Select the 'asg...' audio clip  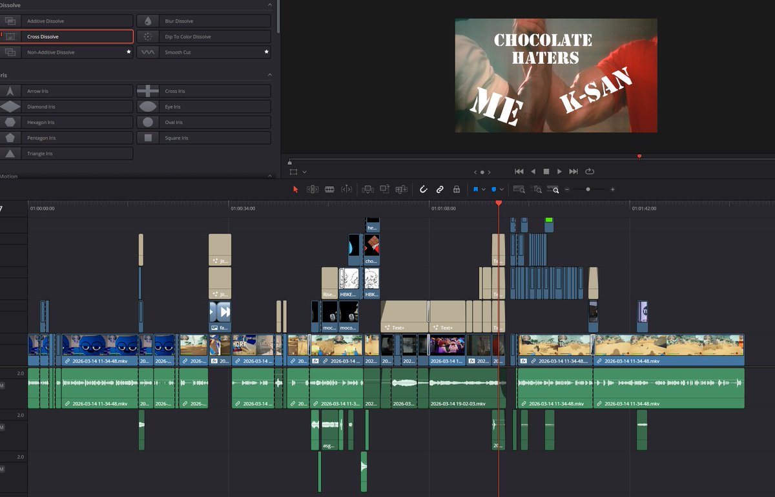click(x=330, y=430)
